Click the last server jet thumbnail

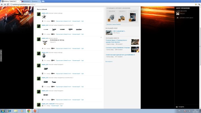tap(109, 33)
